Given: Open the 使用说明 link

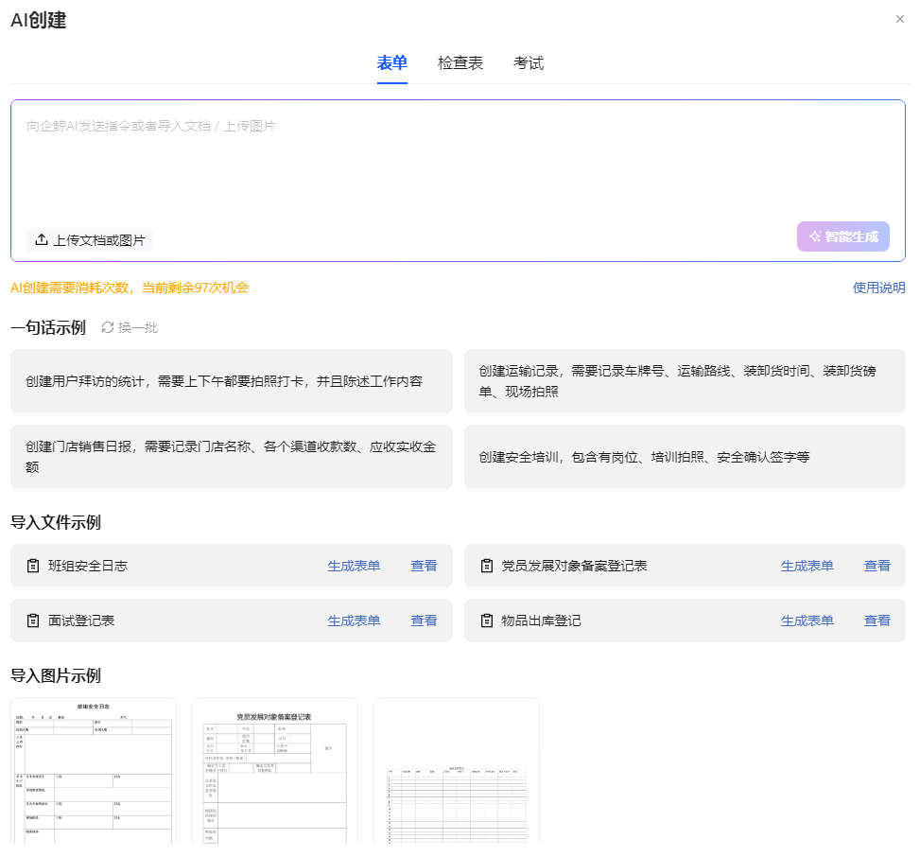Looking at the screenshot, I should 878,288.
